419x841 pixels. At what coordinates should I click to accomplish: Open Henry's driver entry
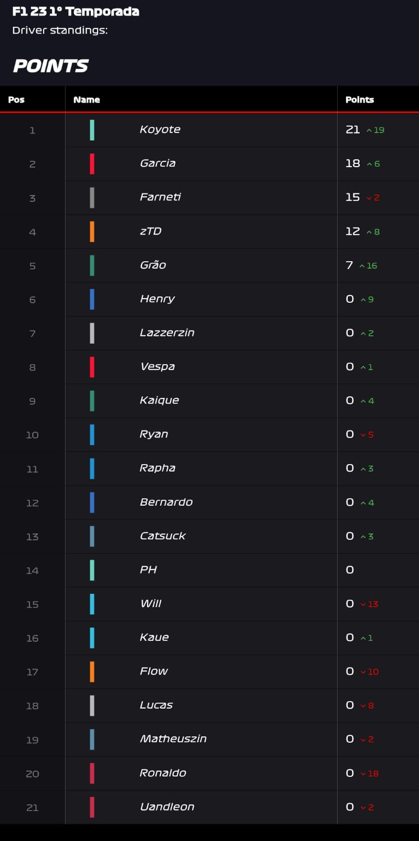[158, 299]
